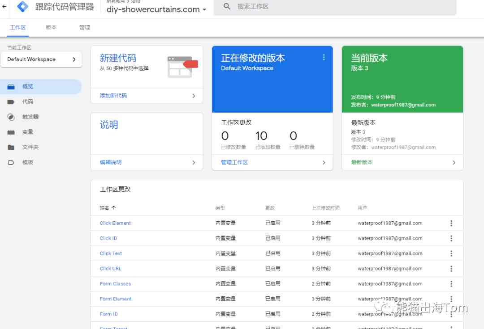The image size is (484, 329).
Task: Click the back arrow icon
Action: pyautogui.click(x=4, y=6)
